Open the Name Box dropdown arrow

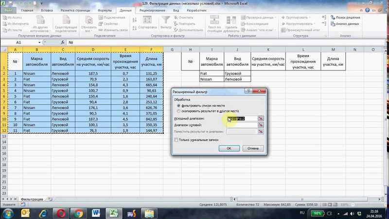coord(39,42)
